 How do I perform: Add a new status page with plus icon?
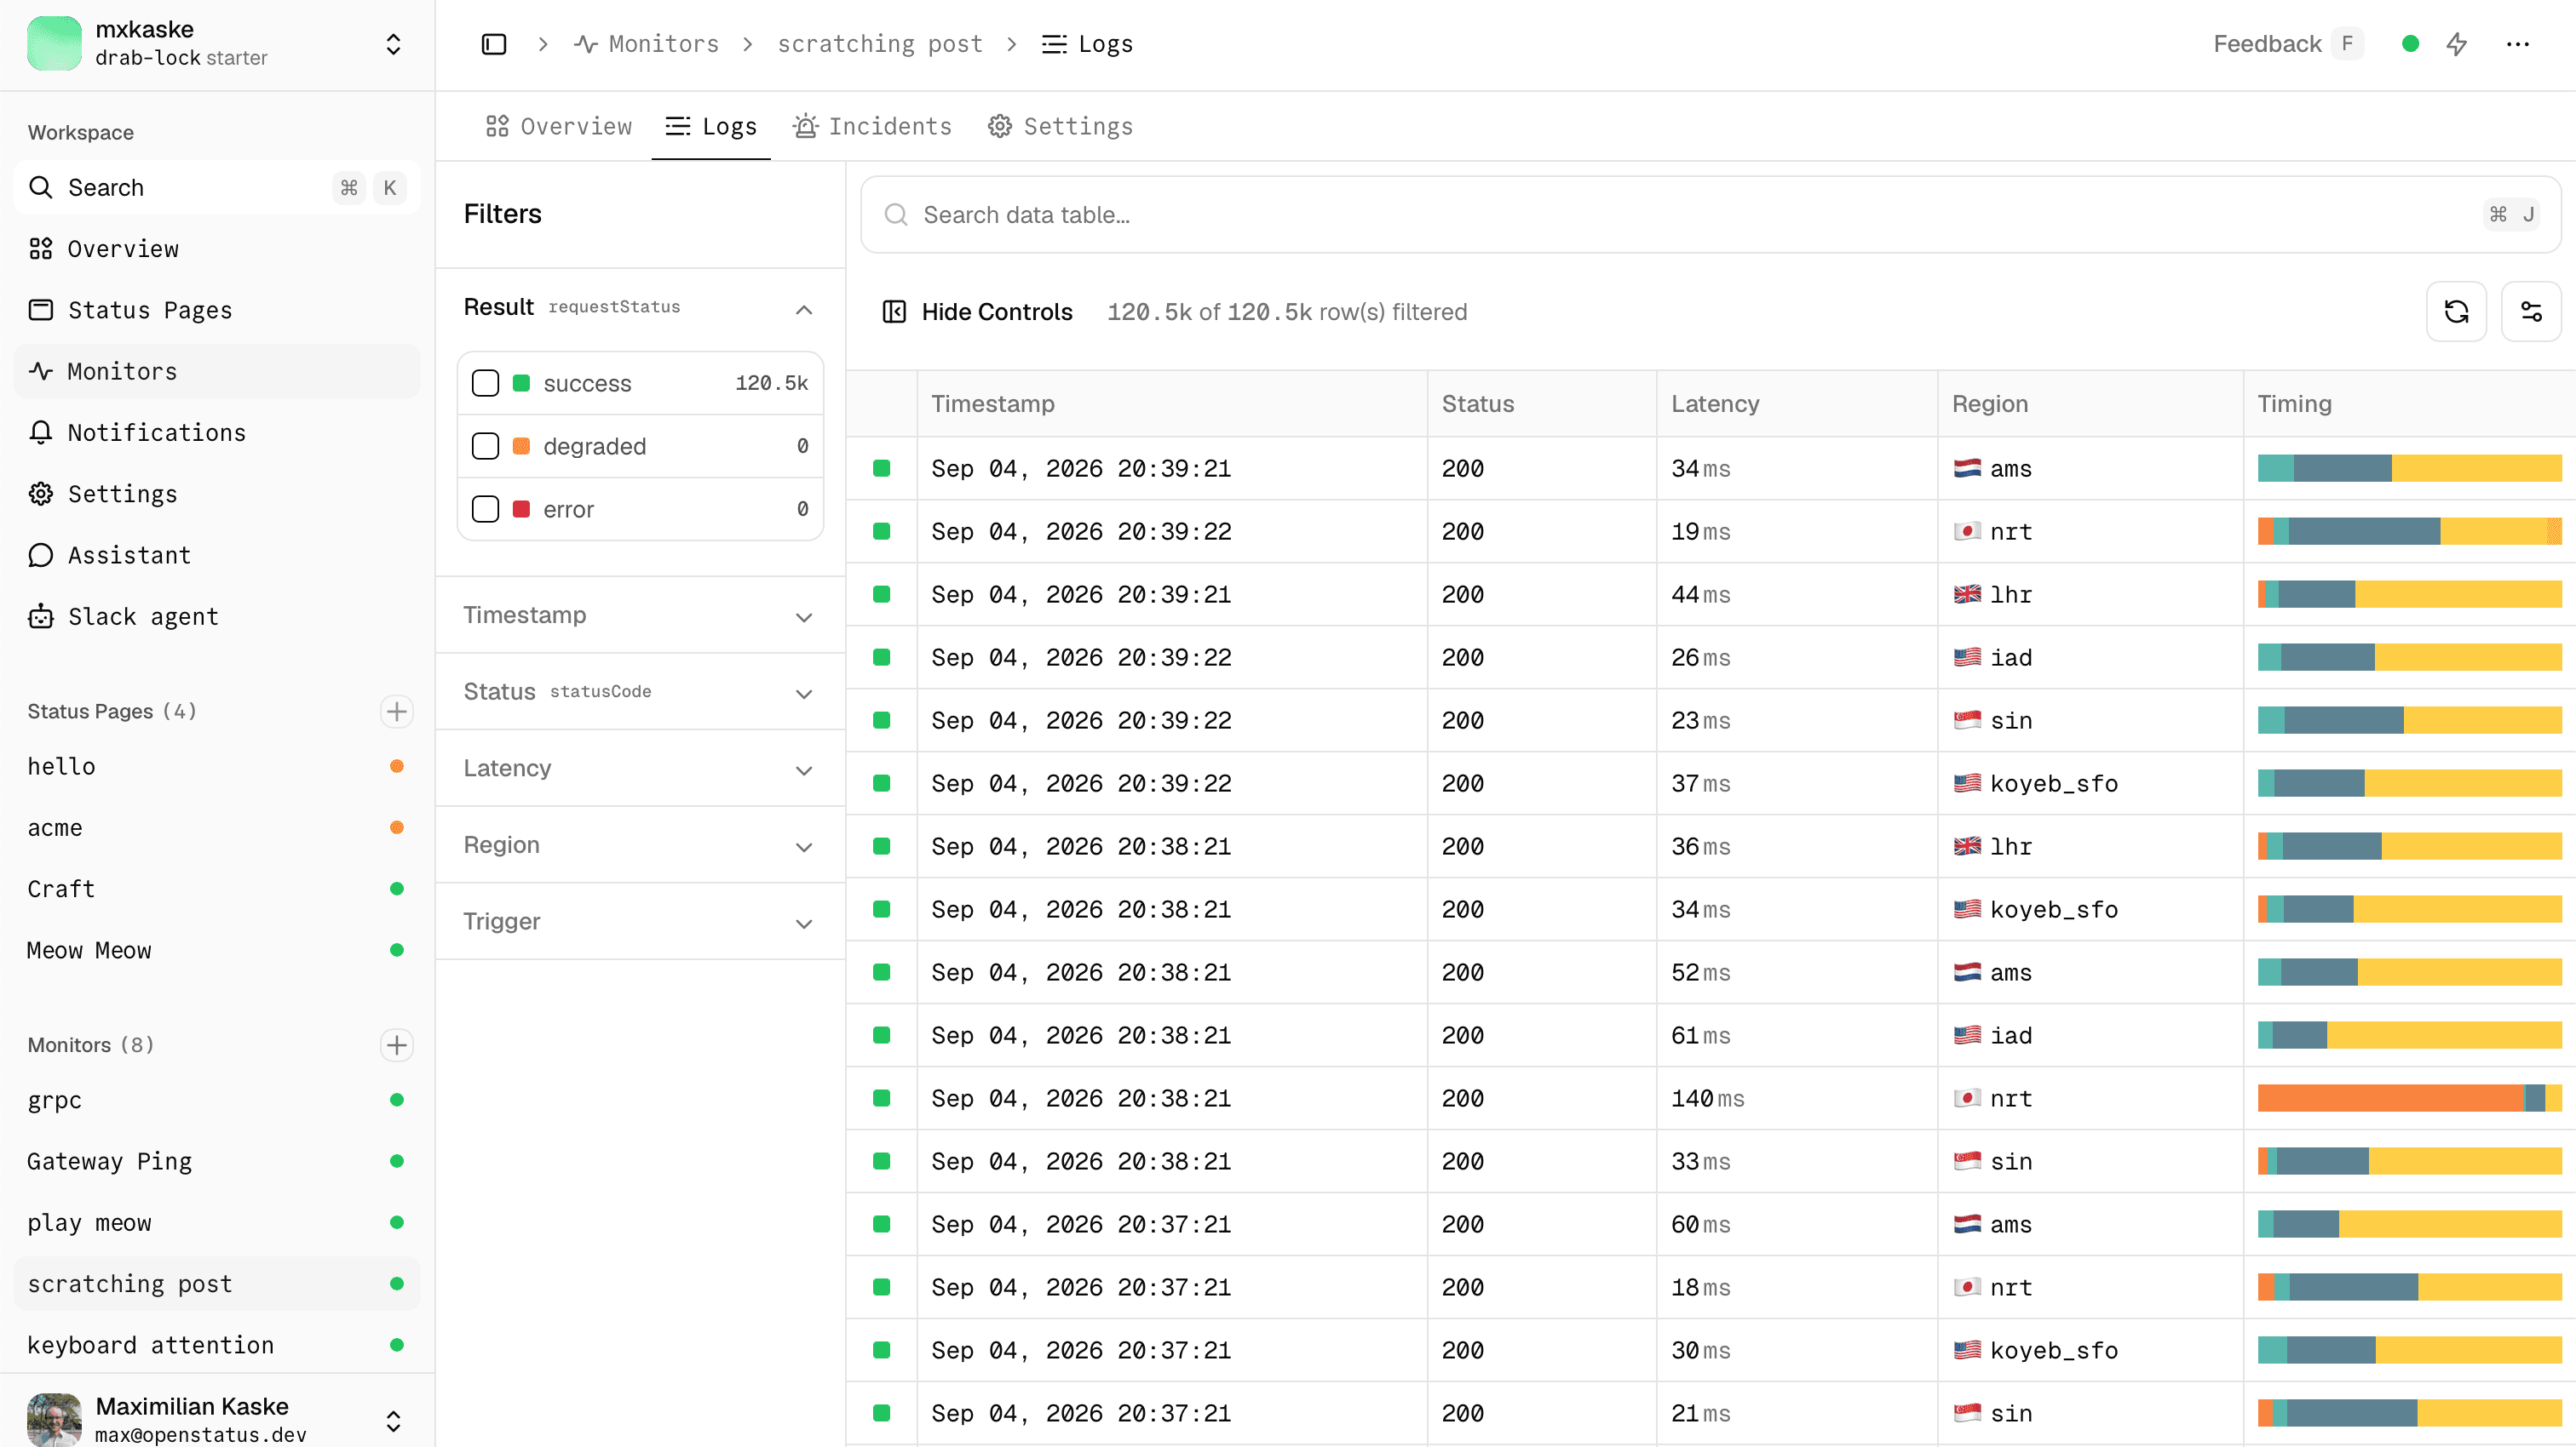point(397,712)
